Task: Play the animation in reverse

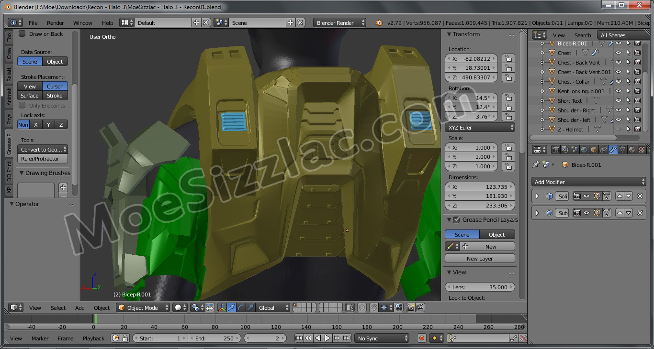Action: 318,338
